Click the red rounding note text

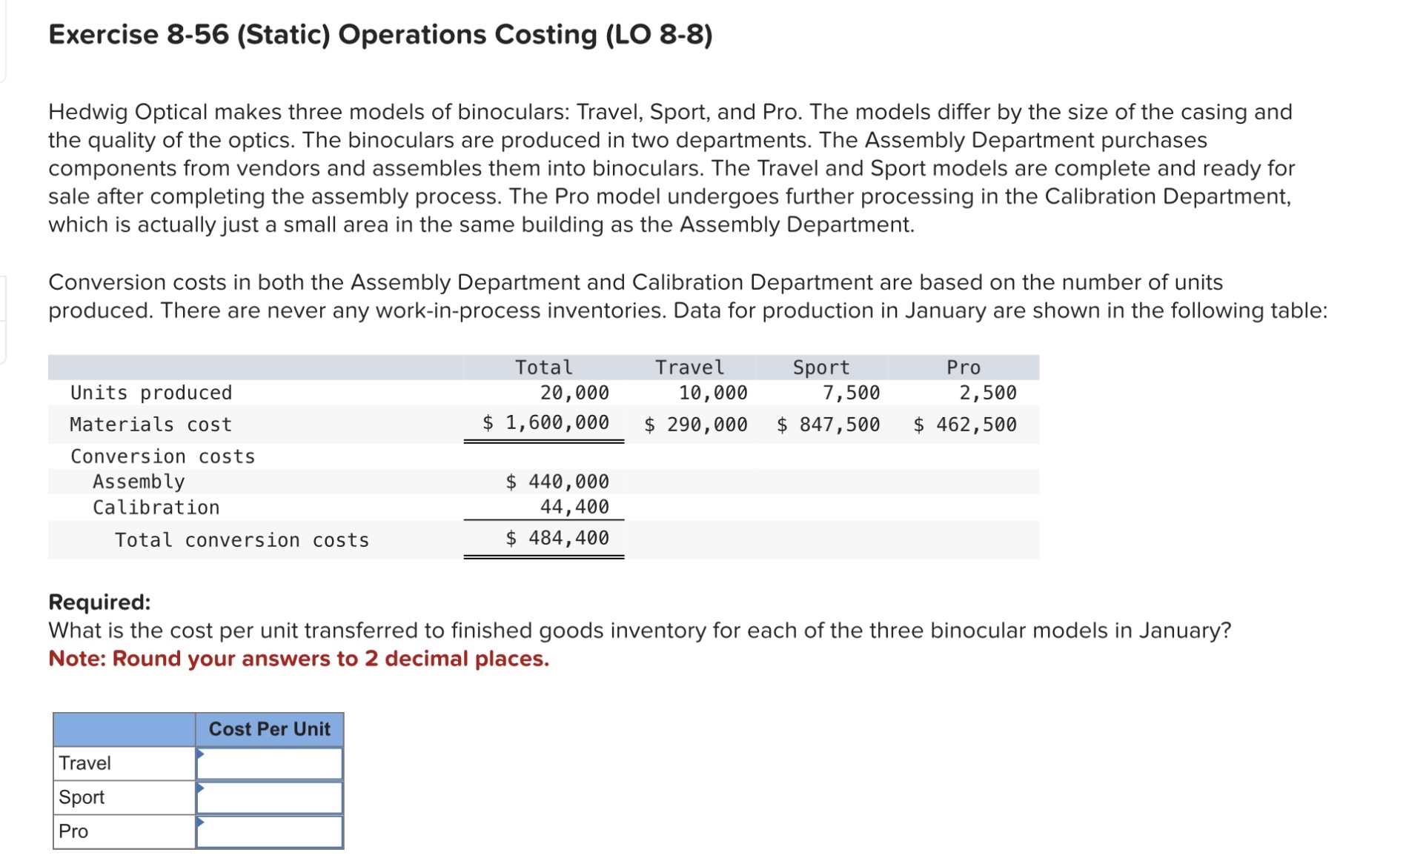[x=298, y=658]
